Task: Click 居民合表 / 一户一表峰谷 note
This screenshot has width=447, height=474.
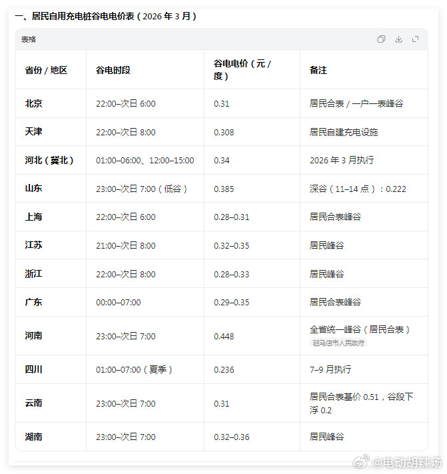Action: (356, 103)
